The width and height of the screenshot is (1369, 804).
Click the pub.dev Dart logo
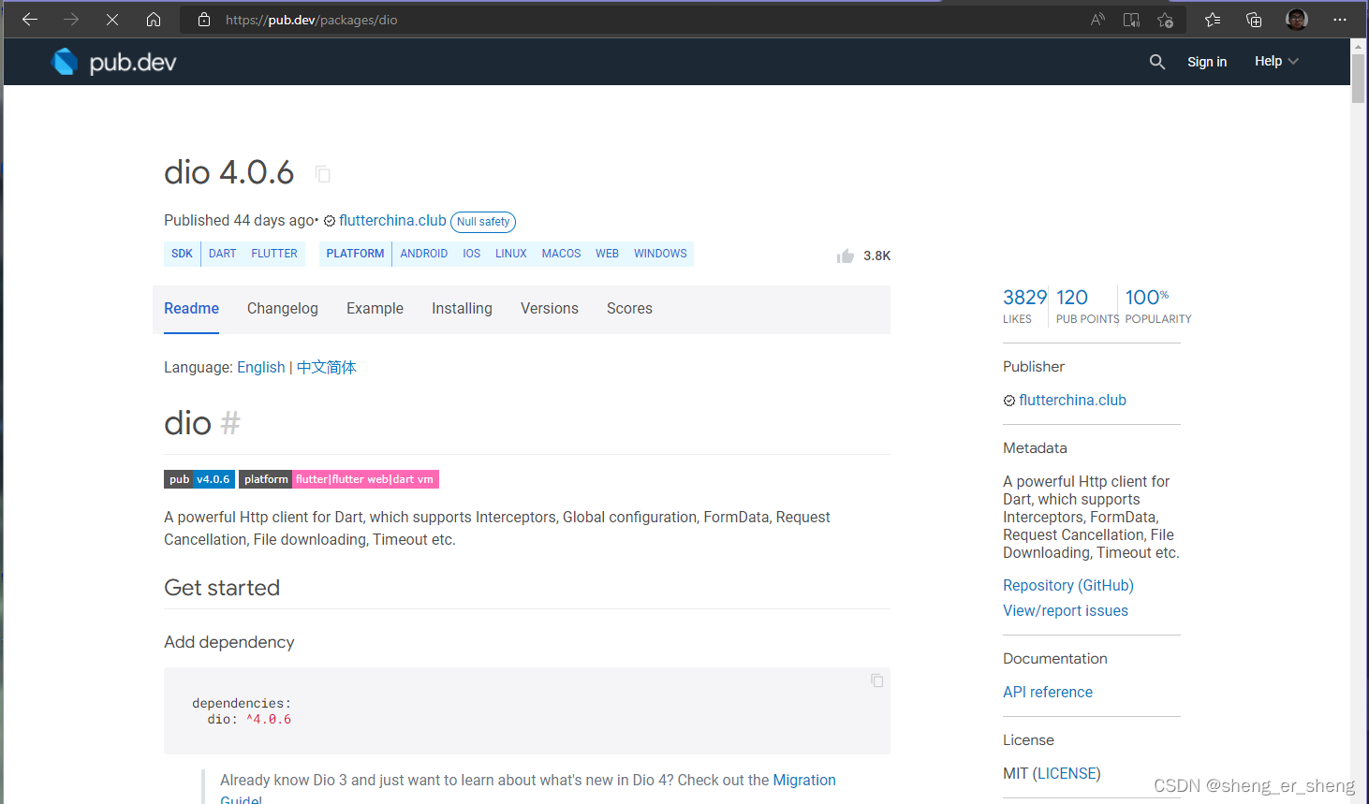[113, 62]
